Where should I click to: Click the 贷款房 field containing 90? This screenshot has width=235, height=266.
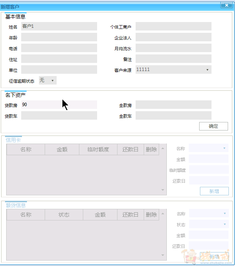tap(59, 105)
